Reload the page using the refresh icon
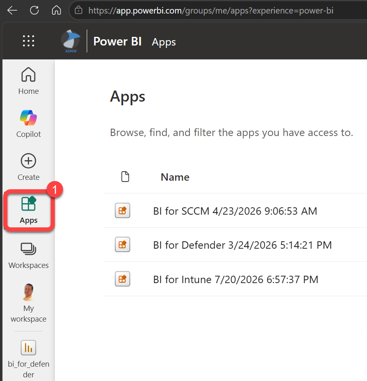 click(34, 11)
